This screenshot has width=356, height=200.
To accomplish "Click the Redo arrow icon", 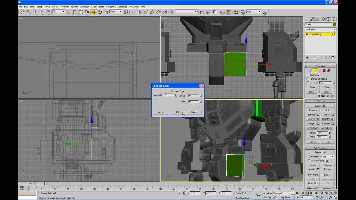I will tap(29, 12).
